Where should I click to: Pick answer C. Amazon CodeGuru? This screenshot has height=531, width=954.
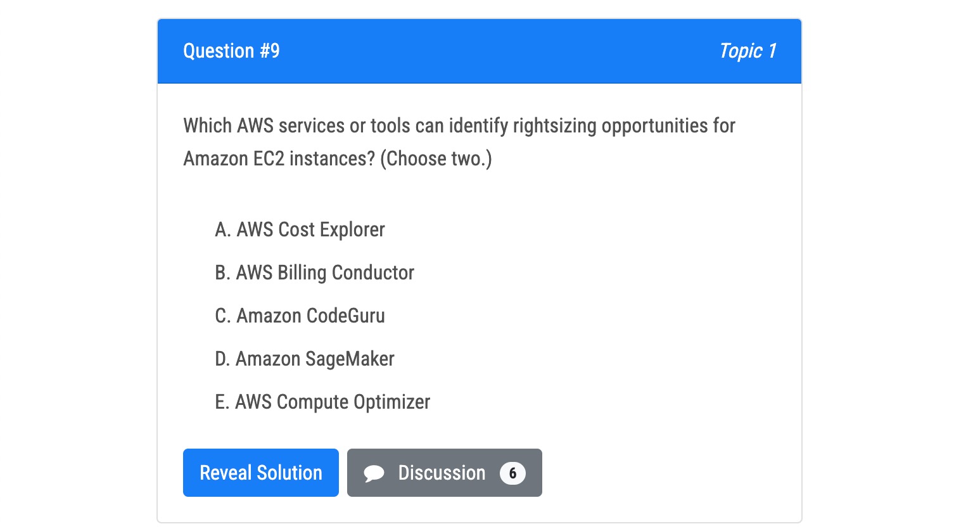pos(300,316)
